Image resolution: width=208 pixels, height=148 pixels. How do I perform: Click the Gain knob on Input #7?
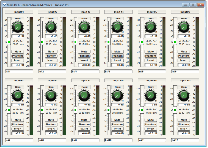pyautogui.click(x=18, y=95)
